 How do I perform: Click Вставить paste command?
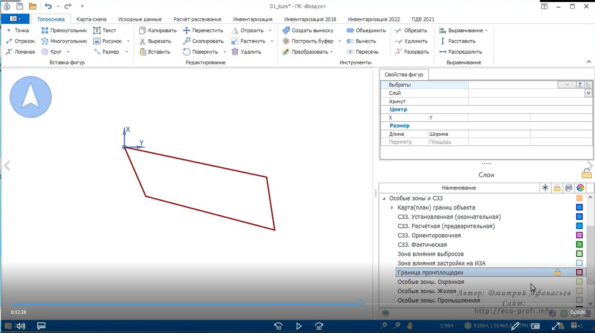(155, 52)
